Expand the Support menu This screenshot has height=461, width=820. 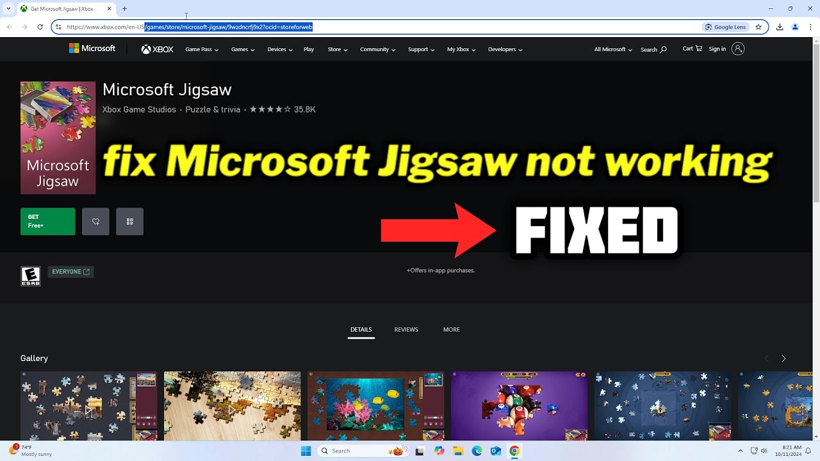click(x=421, y=49)
